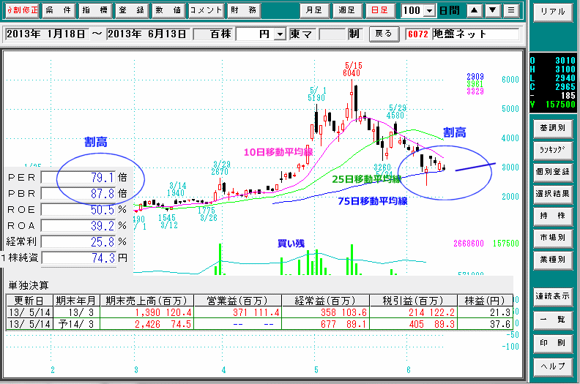This screenshot has height=384, width=580.
Task: Click the 百株 unit button
Action: [213, 34]
